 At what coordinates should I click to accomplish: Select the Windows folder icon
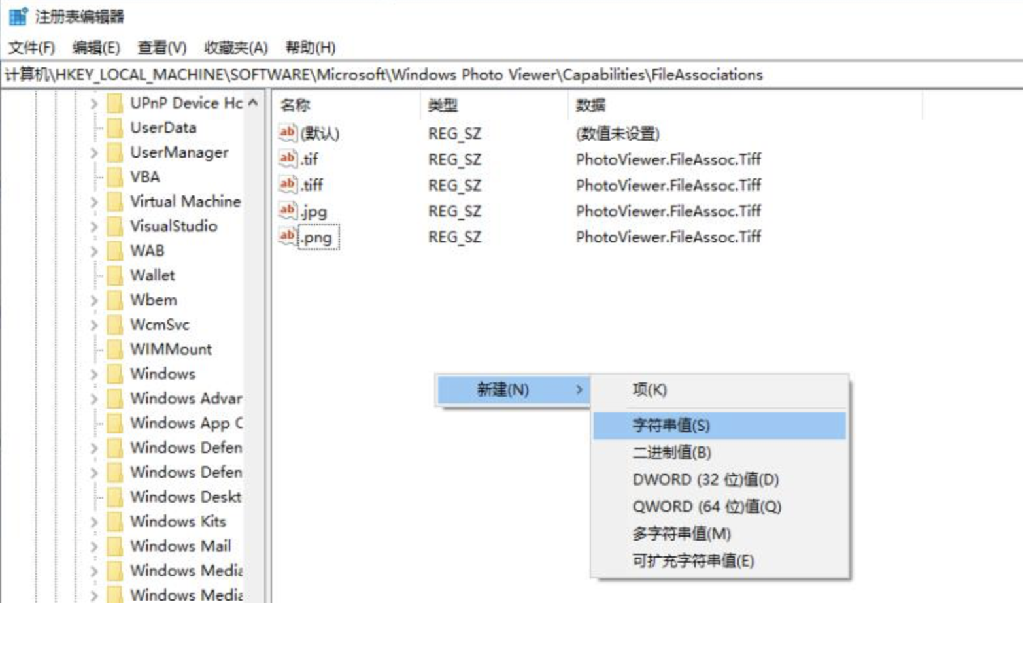pyautogui.click(x=115, y=374)
